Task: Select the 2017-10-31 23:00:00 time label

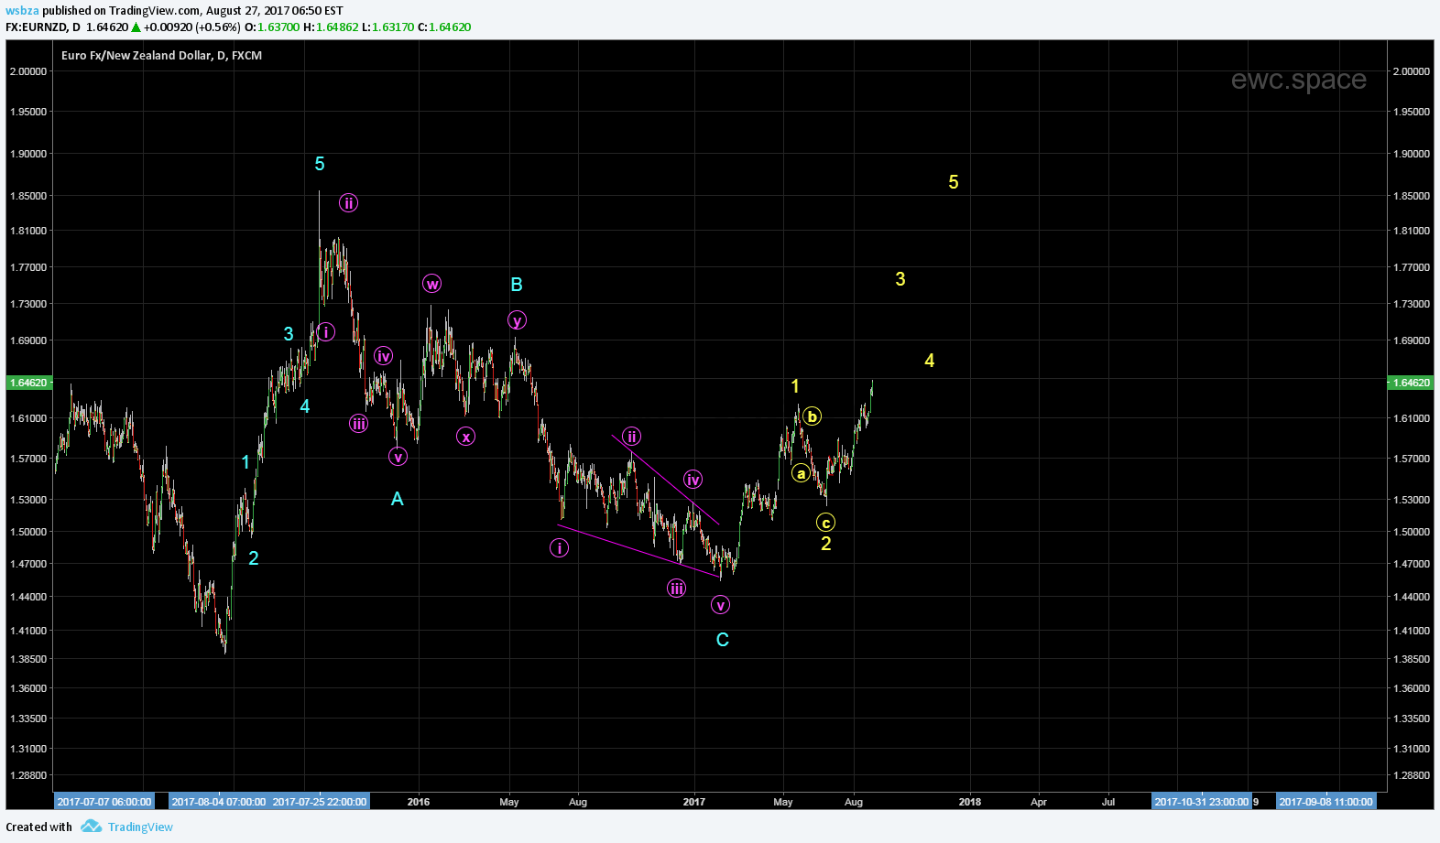Action: click(x=1201, y=802)
